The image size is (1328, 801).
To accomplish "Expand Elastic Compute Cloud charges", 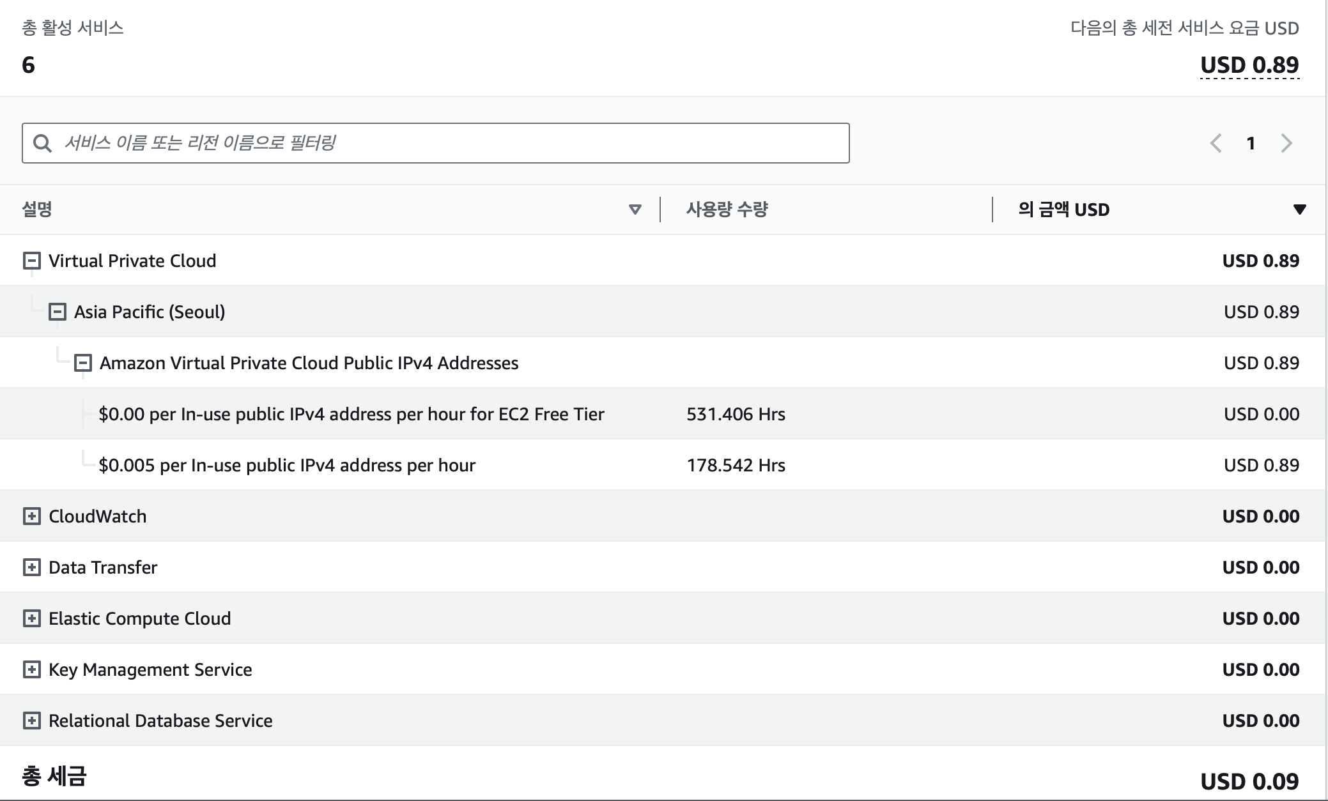I will (31, 618).
